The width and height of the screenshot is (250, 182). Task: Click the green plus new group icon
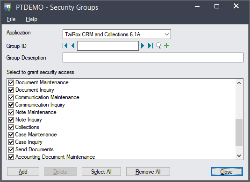pyautogui.click(x=166, y=46)
